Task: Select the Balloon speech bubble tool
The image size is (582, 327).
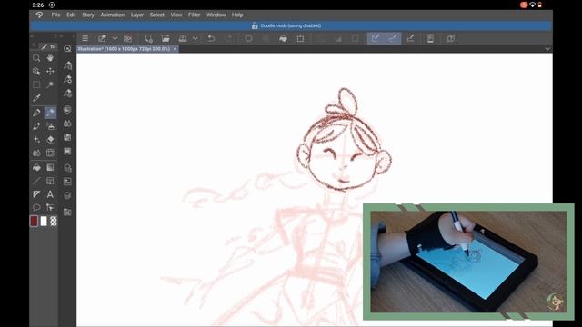Action: pyautogui.click(x=36, y=207)
